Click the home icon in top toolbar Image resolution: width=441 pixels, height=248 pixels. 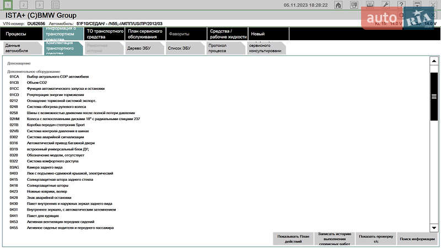point(338,5)
